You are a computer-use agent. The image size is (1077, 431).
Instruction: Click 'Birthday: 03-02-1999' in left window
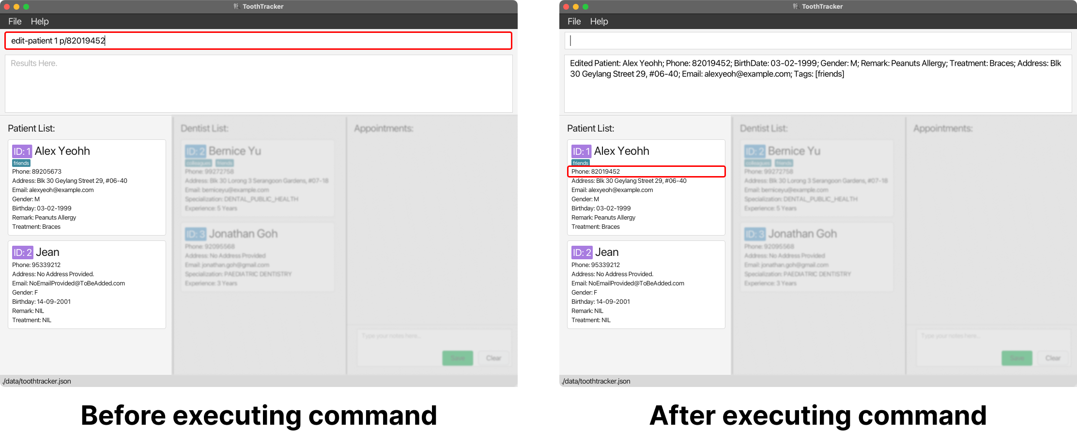(x=42, y=208)
